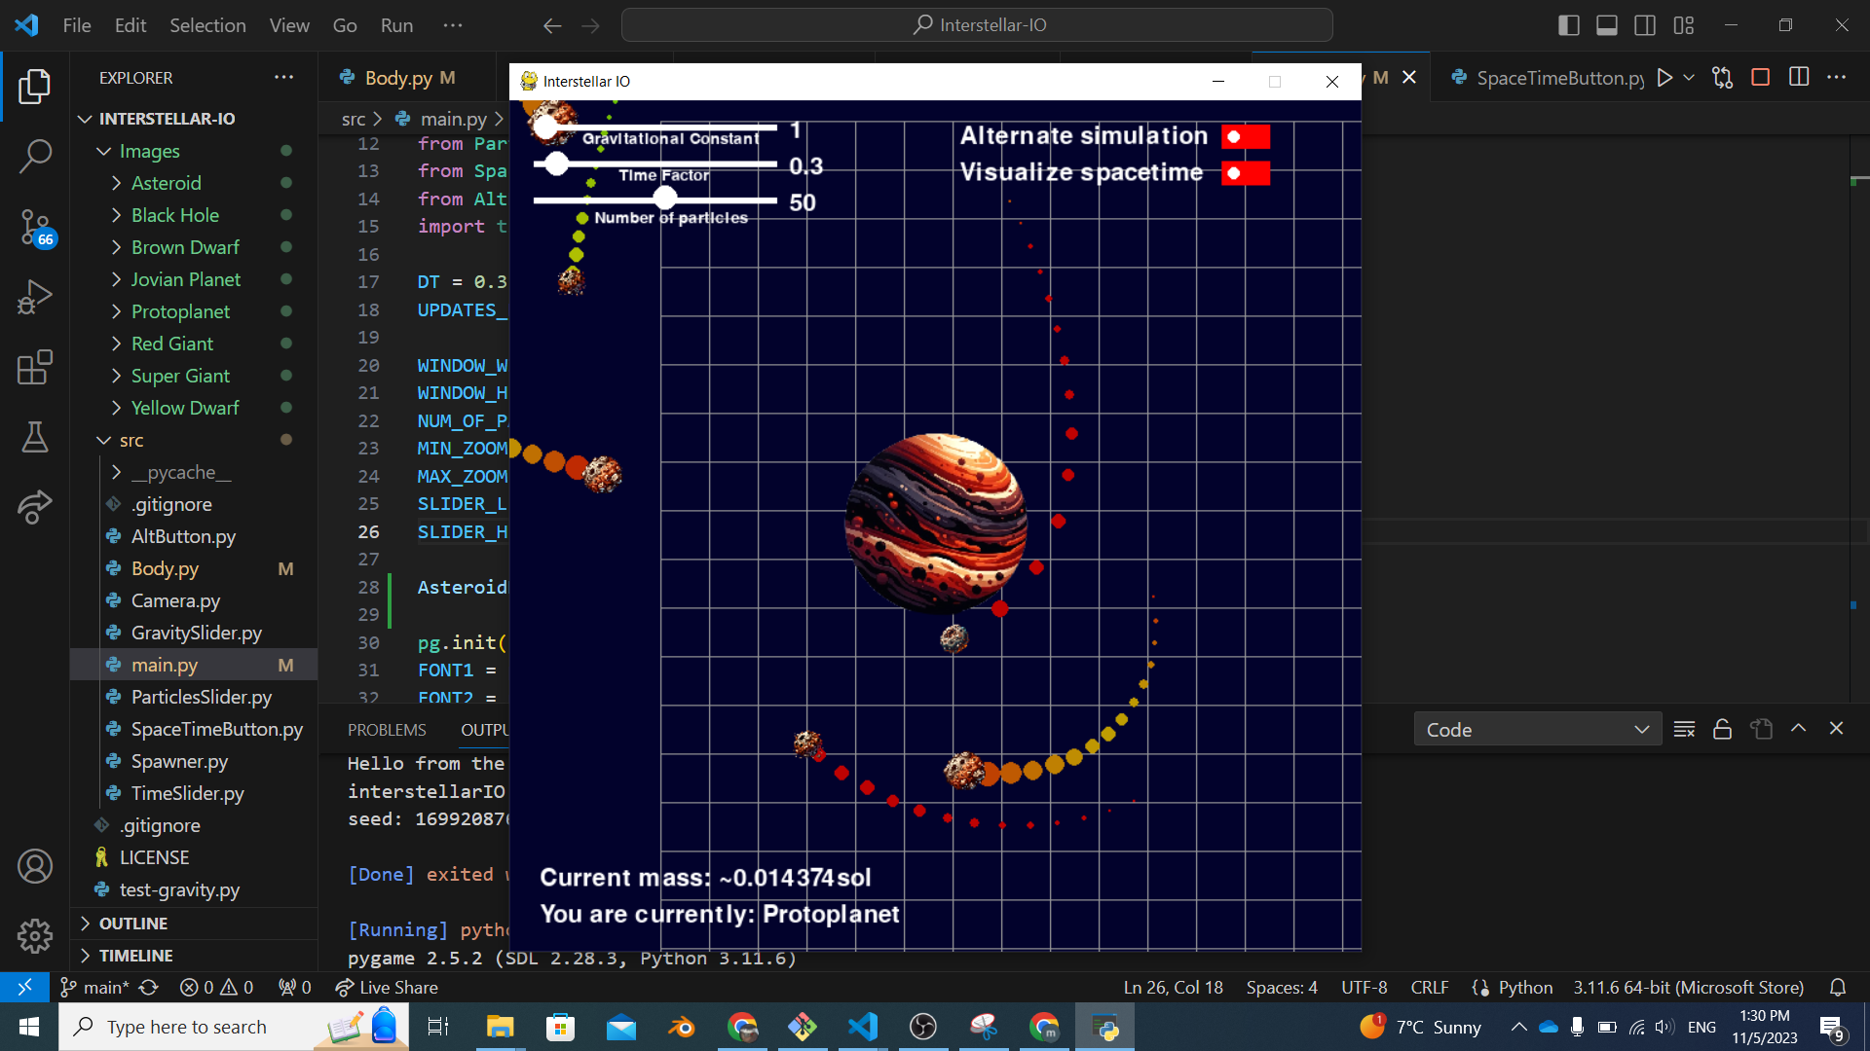This screenshot has height=1051, width=1870.
Task: Clear the output panel
Action: (x=1684, y=729)
